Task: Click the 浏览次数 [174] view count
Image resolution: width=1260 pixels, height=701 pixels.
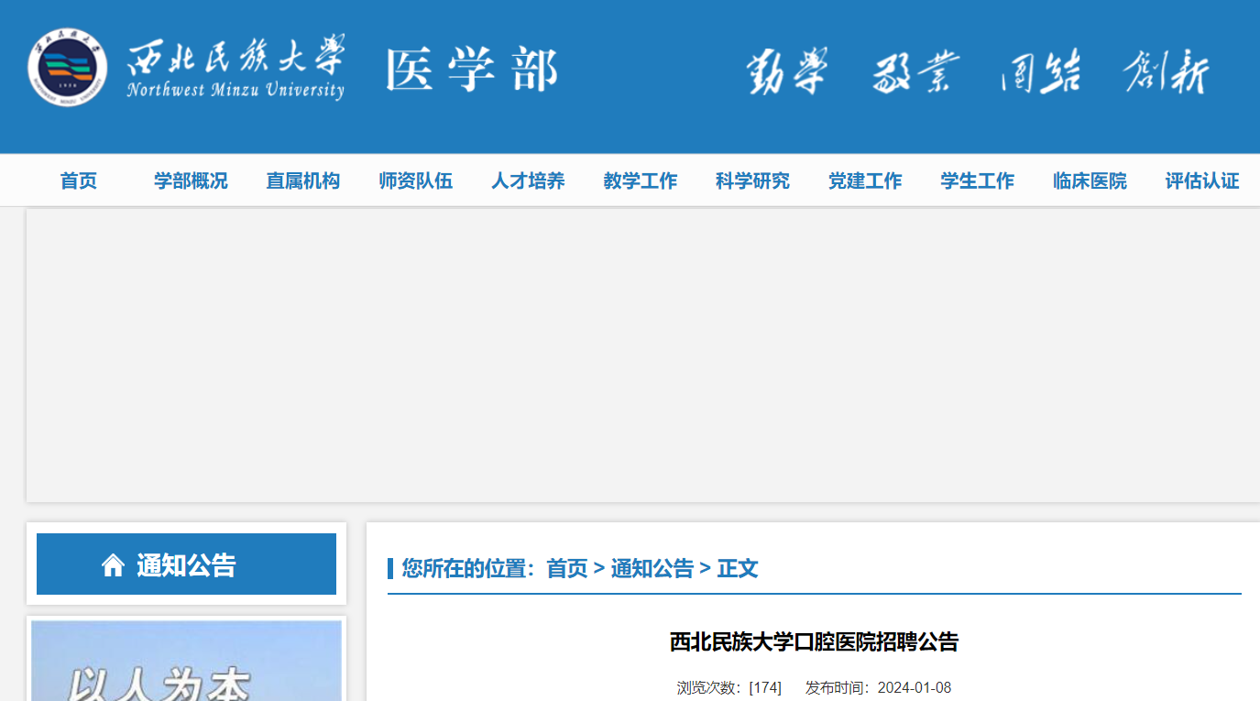Action: (729, 687)
